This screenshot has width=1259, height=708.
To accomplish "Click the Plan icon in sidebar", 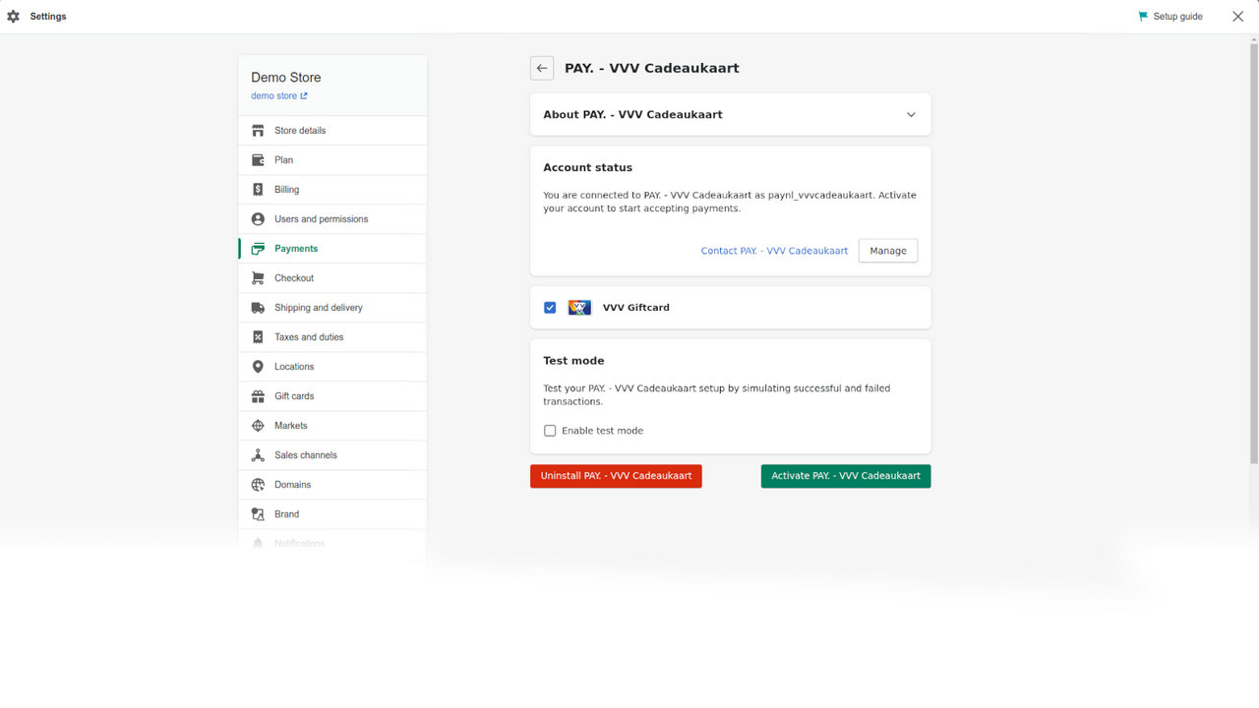I will [258, 160].
